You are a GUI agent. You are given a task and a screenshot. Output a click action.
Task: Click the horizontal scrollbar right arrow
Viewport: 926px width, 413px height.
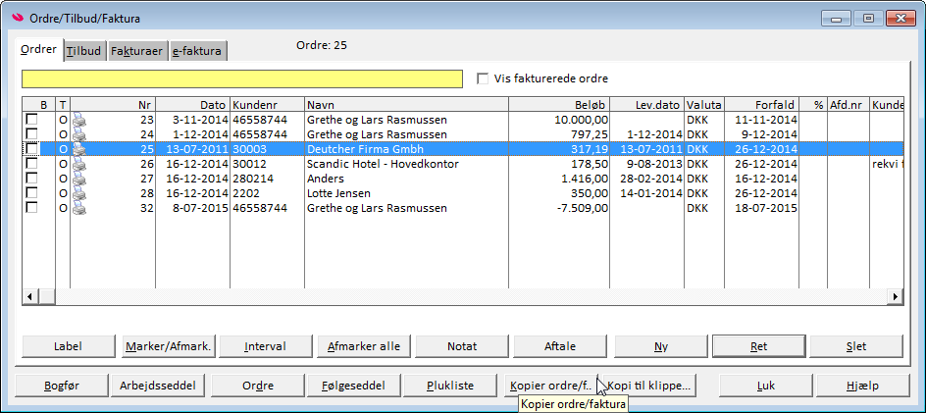pyautogui.click(x=896, y=296)
